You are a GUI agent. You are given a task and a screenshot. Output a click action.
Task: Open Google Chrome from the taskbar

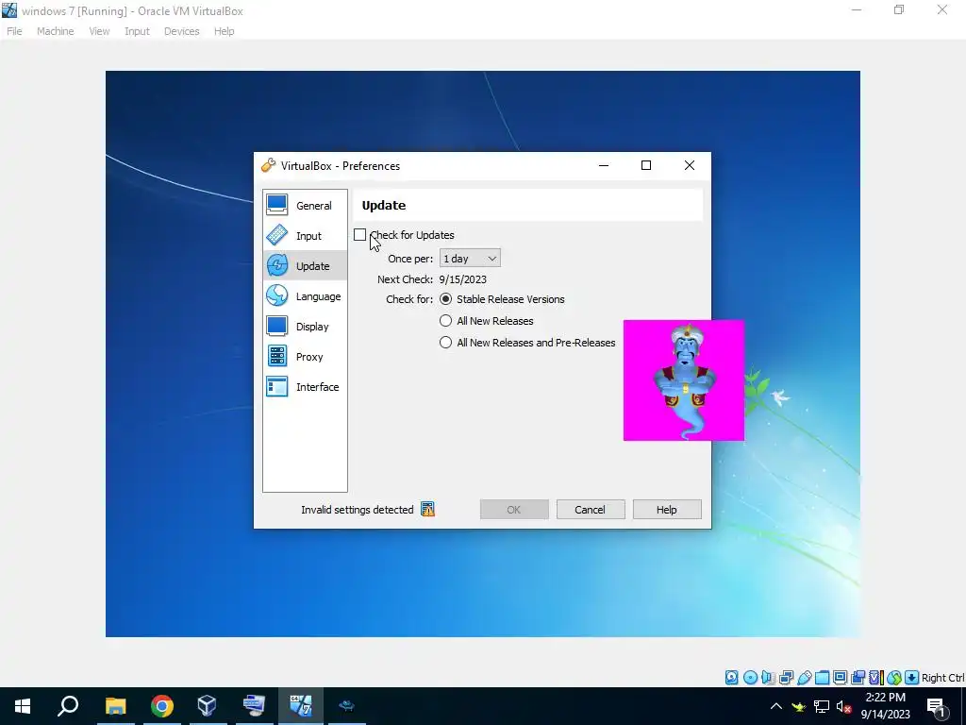161,706
